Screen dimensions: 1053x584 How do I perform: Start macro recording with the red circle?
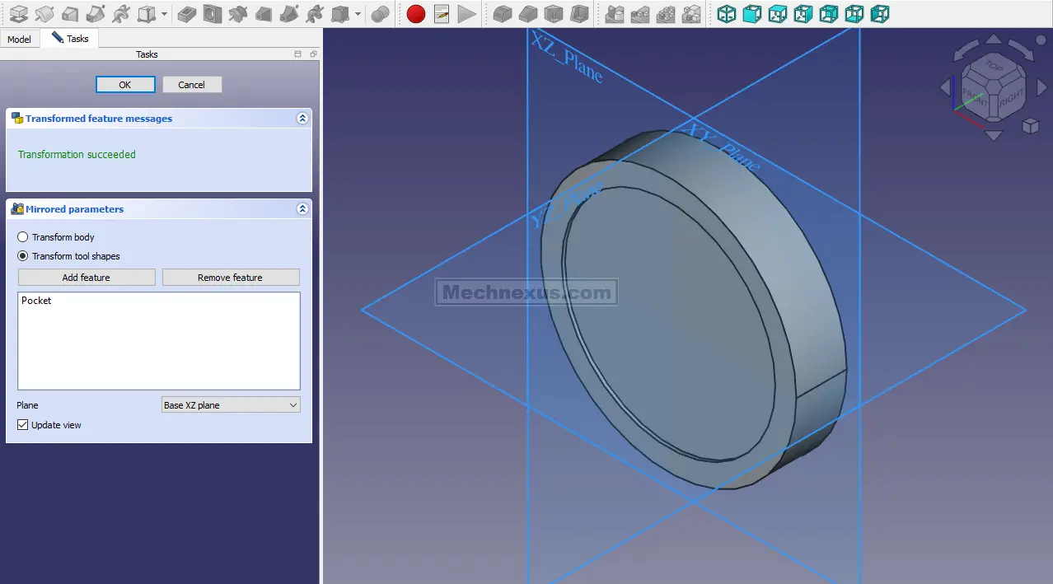coord(416,14)
